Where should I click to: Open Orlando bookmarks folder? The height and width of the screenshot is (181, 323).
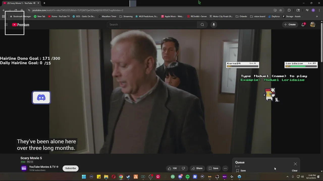[x=241, y=17]
